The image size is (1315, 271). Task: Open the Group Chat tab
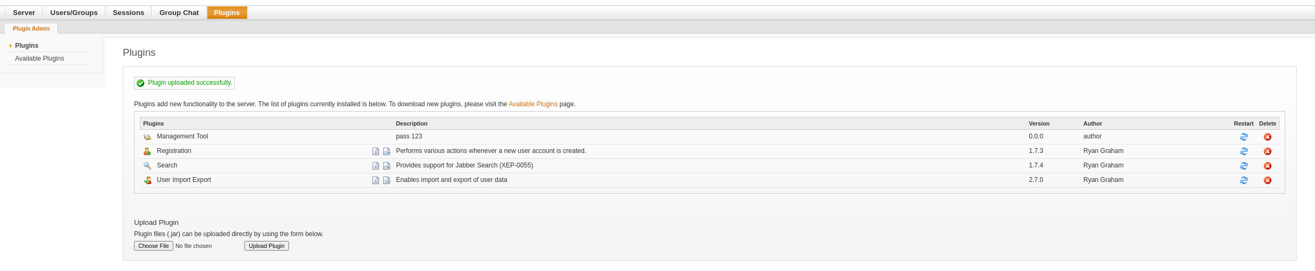(x=179, y=12)
